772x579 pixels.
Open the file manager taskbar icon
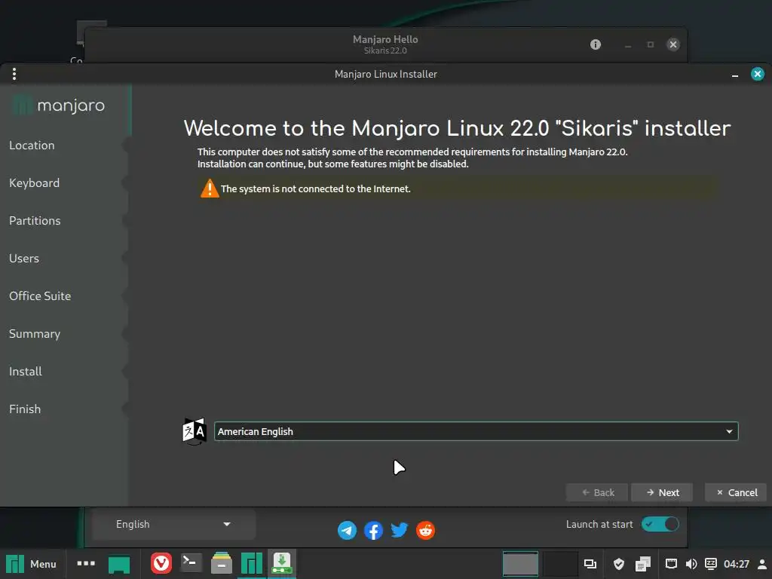tap(221, 563)
